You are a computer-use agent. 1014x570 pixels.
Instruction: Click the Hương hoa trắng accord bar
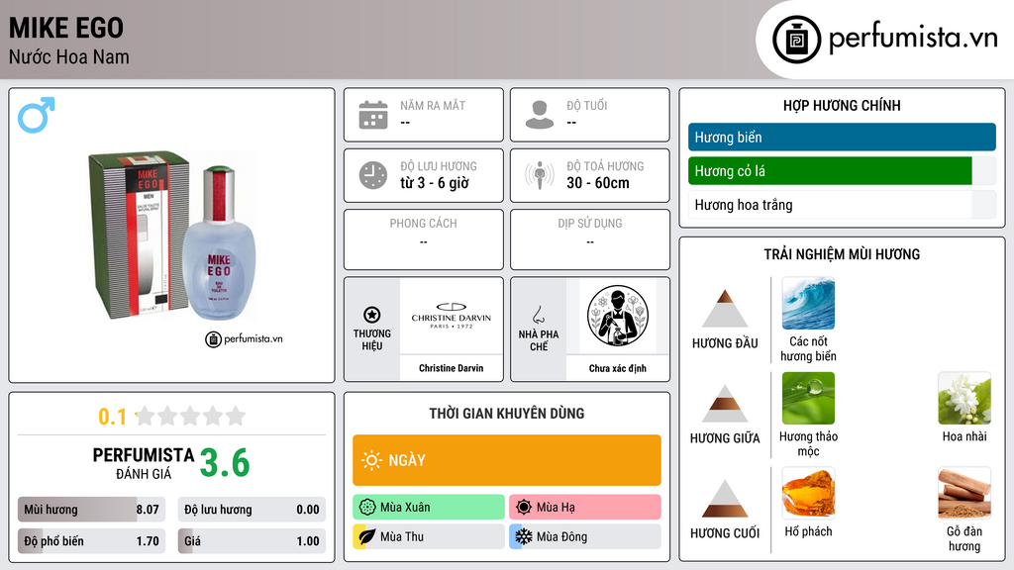click(x=842, y=205)
